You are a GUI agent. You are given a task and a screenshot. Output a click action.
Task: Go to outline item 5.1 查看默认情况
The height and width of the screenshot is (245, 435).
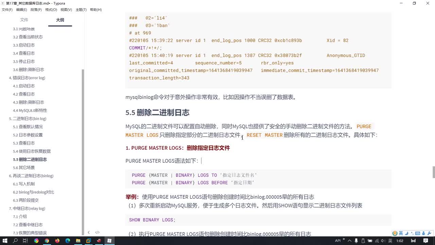[28, 127]
